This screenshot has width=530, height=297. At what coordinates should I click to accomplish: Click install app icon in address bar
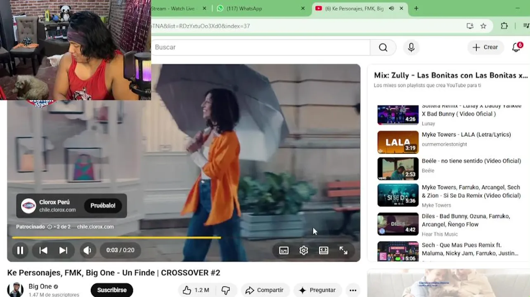(x=470, y=26)
